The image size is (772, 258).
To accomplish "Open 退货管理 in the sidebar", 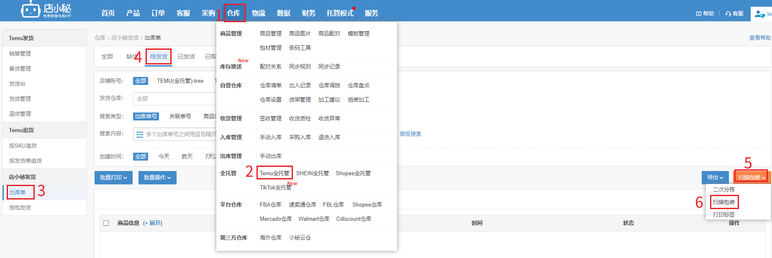I will [x=20, y=114].
